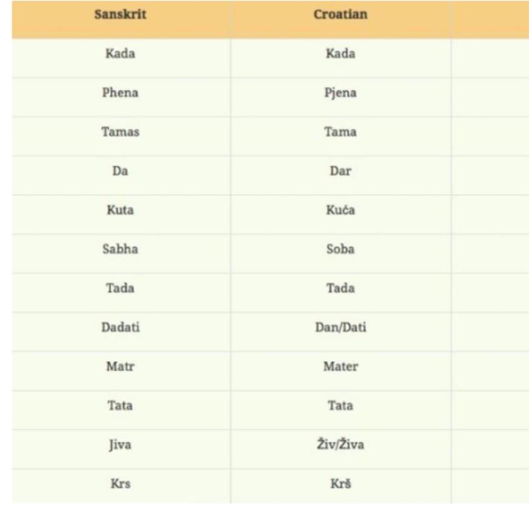
Task: Select the Sanskrit cell Kada
Action: click(120, 53)
